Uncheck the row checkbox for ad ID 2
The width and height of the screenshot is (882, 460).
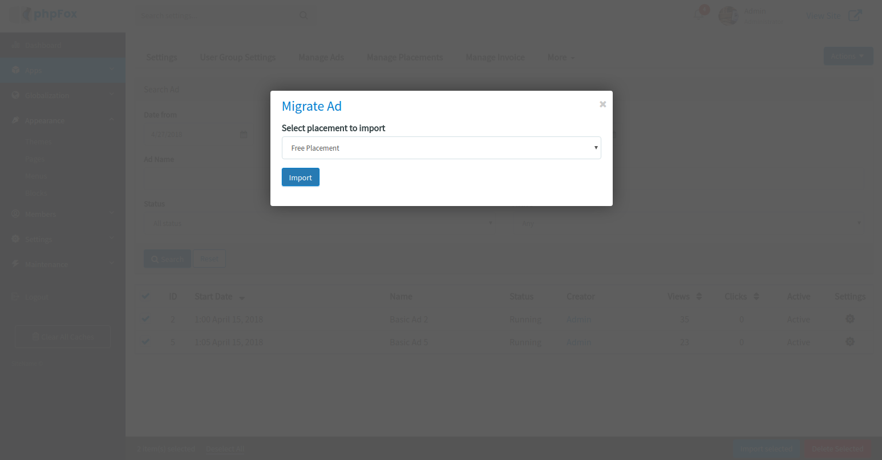click(x=145, y=319)
